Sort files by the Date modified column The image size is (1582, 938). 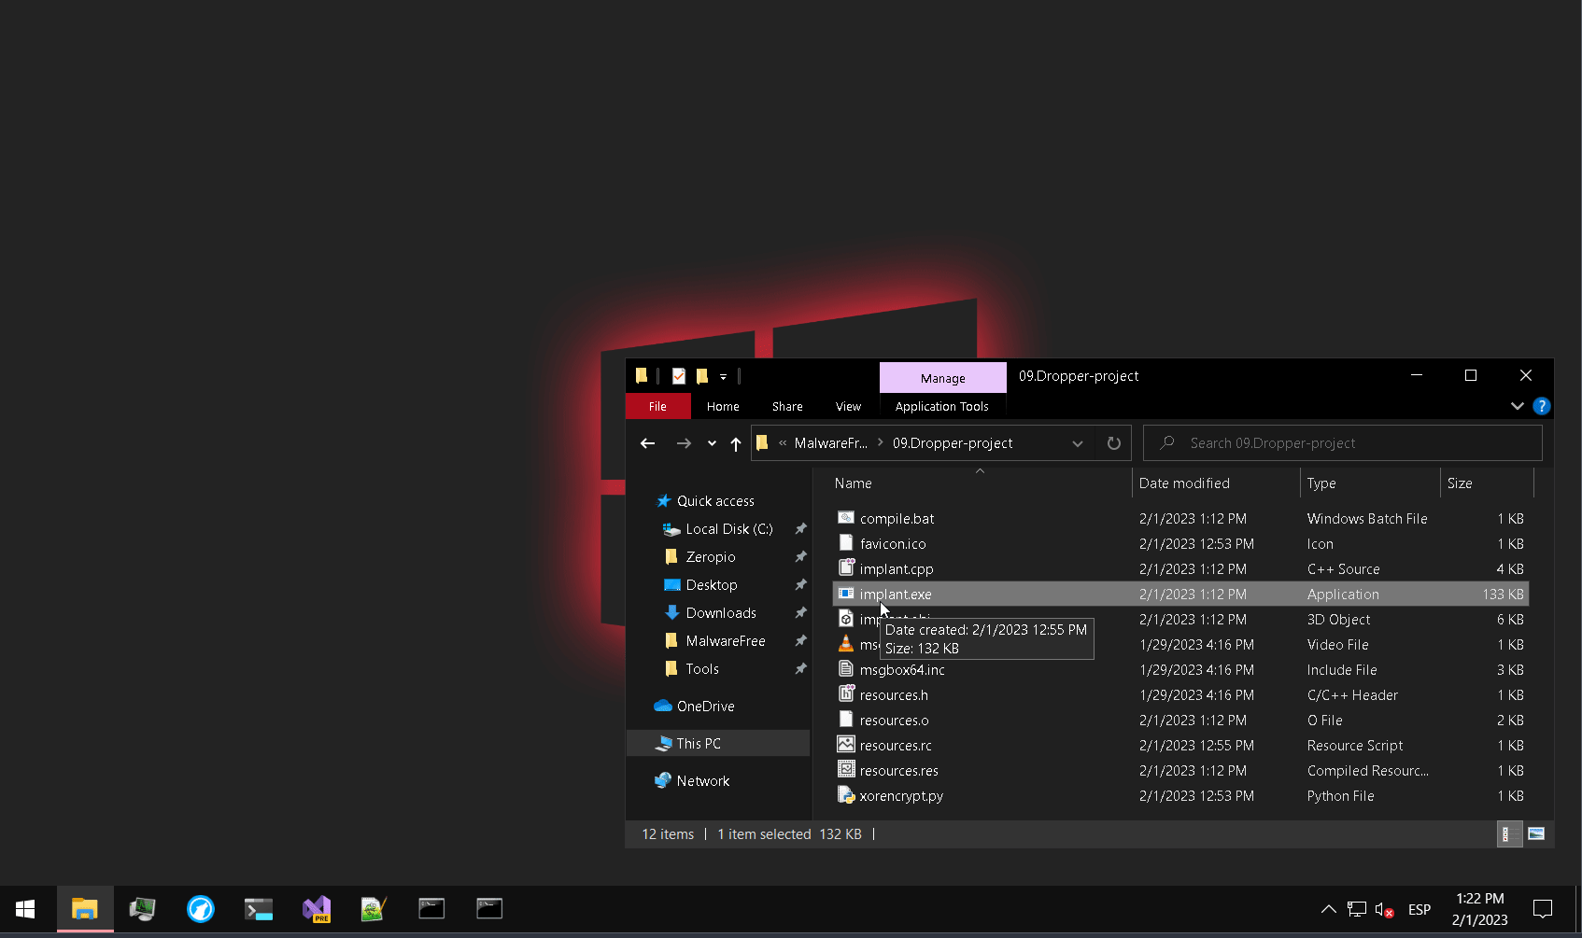click(x=1184, y=483)
